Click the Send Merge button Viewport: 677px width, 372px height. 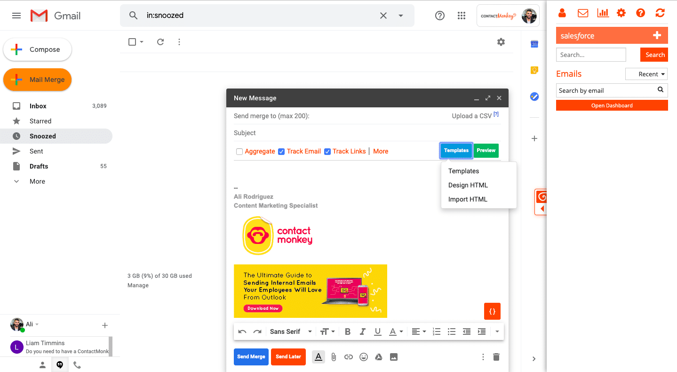pos(251,357)
